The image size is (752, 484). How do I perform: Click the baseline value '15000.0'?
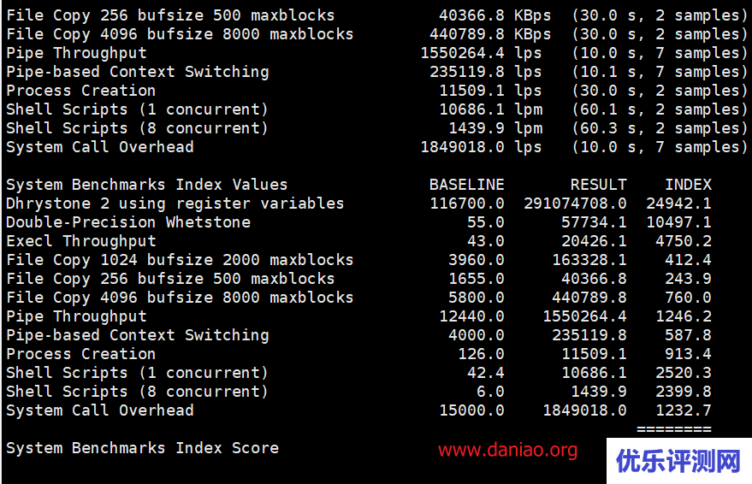(x=471, y=410)
